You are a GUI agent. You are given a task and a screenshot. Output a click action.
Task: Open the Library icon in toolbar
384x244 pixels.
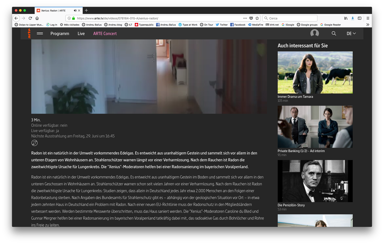(x=346, y=18)
